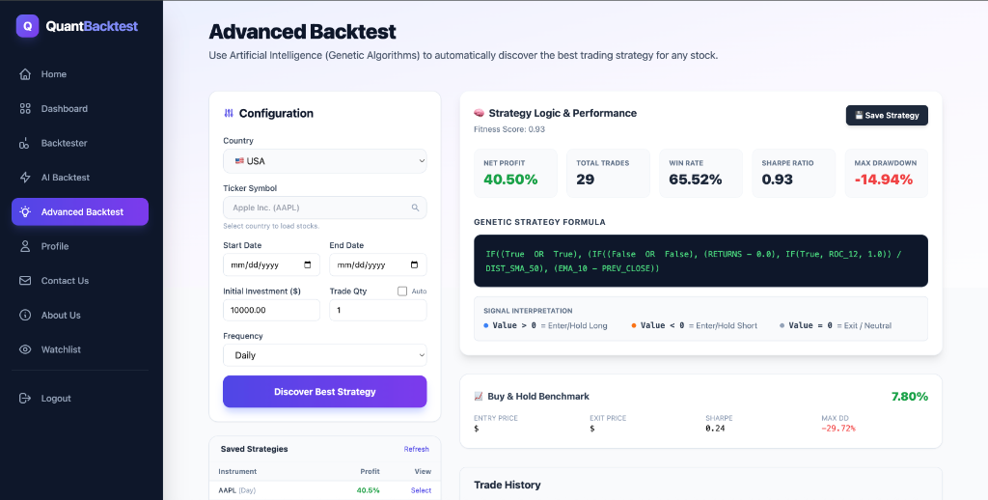Viewport: 988px width, 500px height.
Task: Open the End Date calendar picker
Action: coord(414,264)
